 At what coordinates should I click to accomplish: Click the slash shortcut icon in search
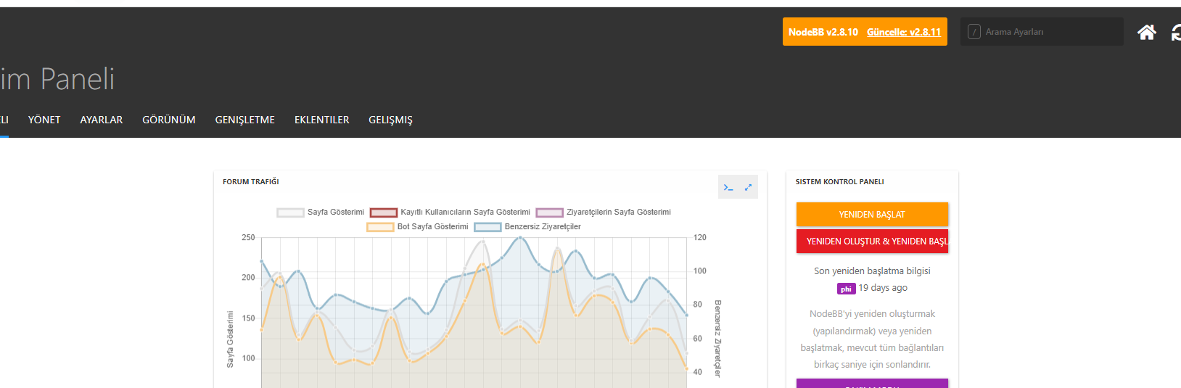[x=974, y=32]
